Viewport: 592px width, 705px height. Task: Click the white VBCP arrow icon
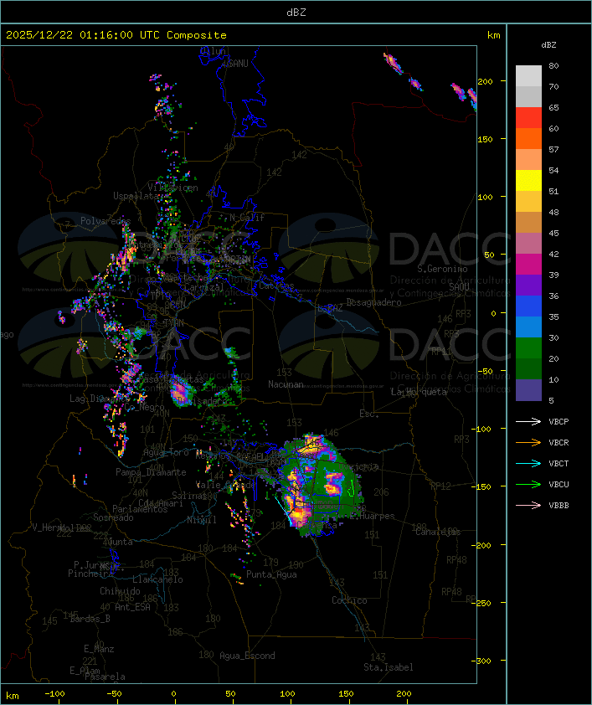click(528, 422)
